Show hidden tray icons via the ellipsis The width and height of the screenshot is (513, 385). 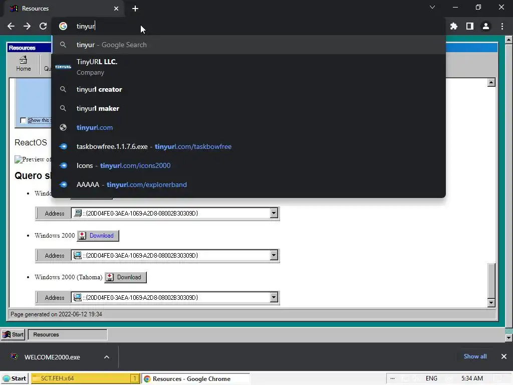393,378
